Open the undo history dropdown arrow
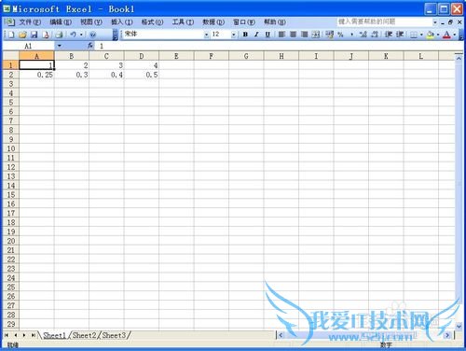This screenshot has width=466, height=351. (81, 35)
